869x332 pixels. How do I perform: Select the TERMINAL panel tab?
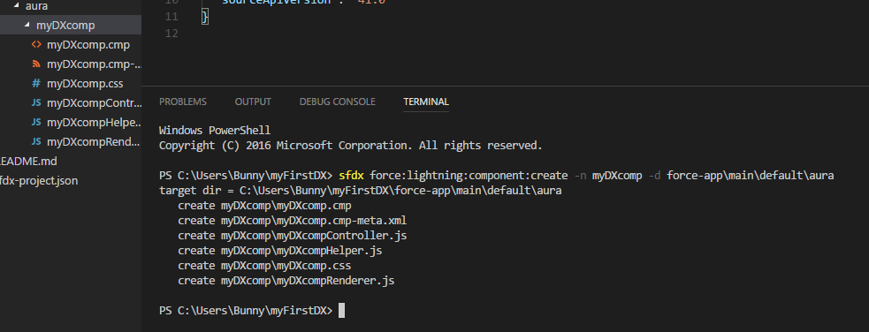pos(426,102)
